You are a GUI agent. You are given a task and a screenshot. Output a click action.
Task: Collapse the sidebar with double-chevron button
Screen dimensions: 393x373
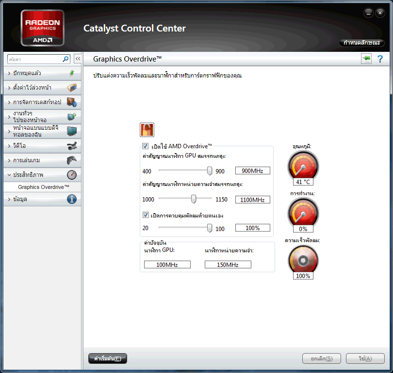point(78,59)
